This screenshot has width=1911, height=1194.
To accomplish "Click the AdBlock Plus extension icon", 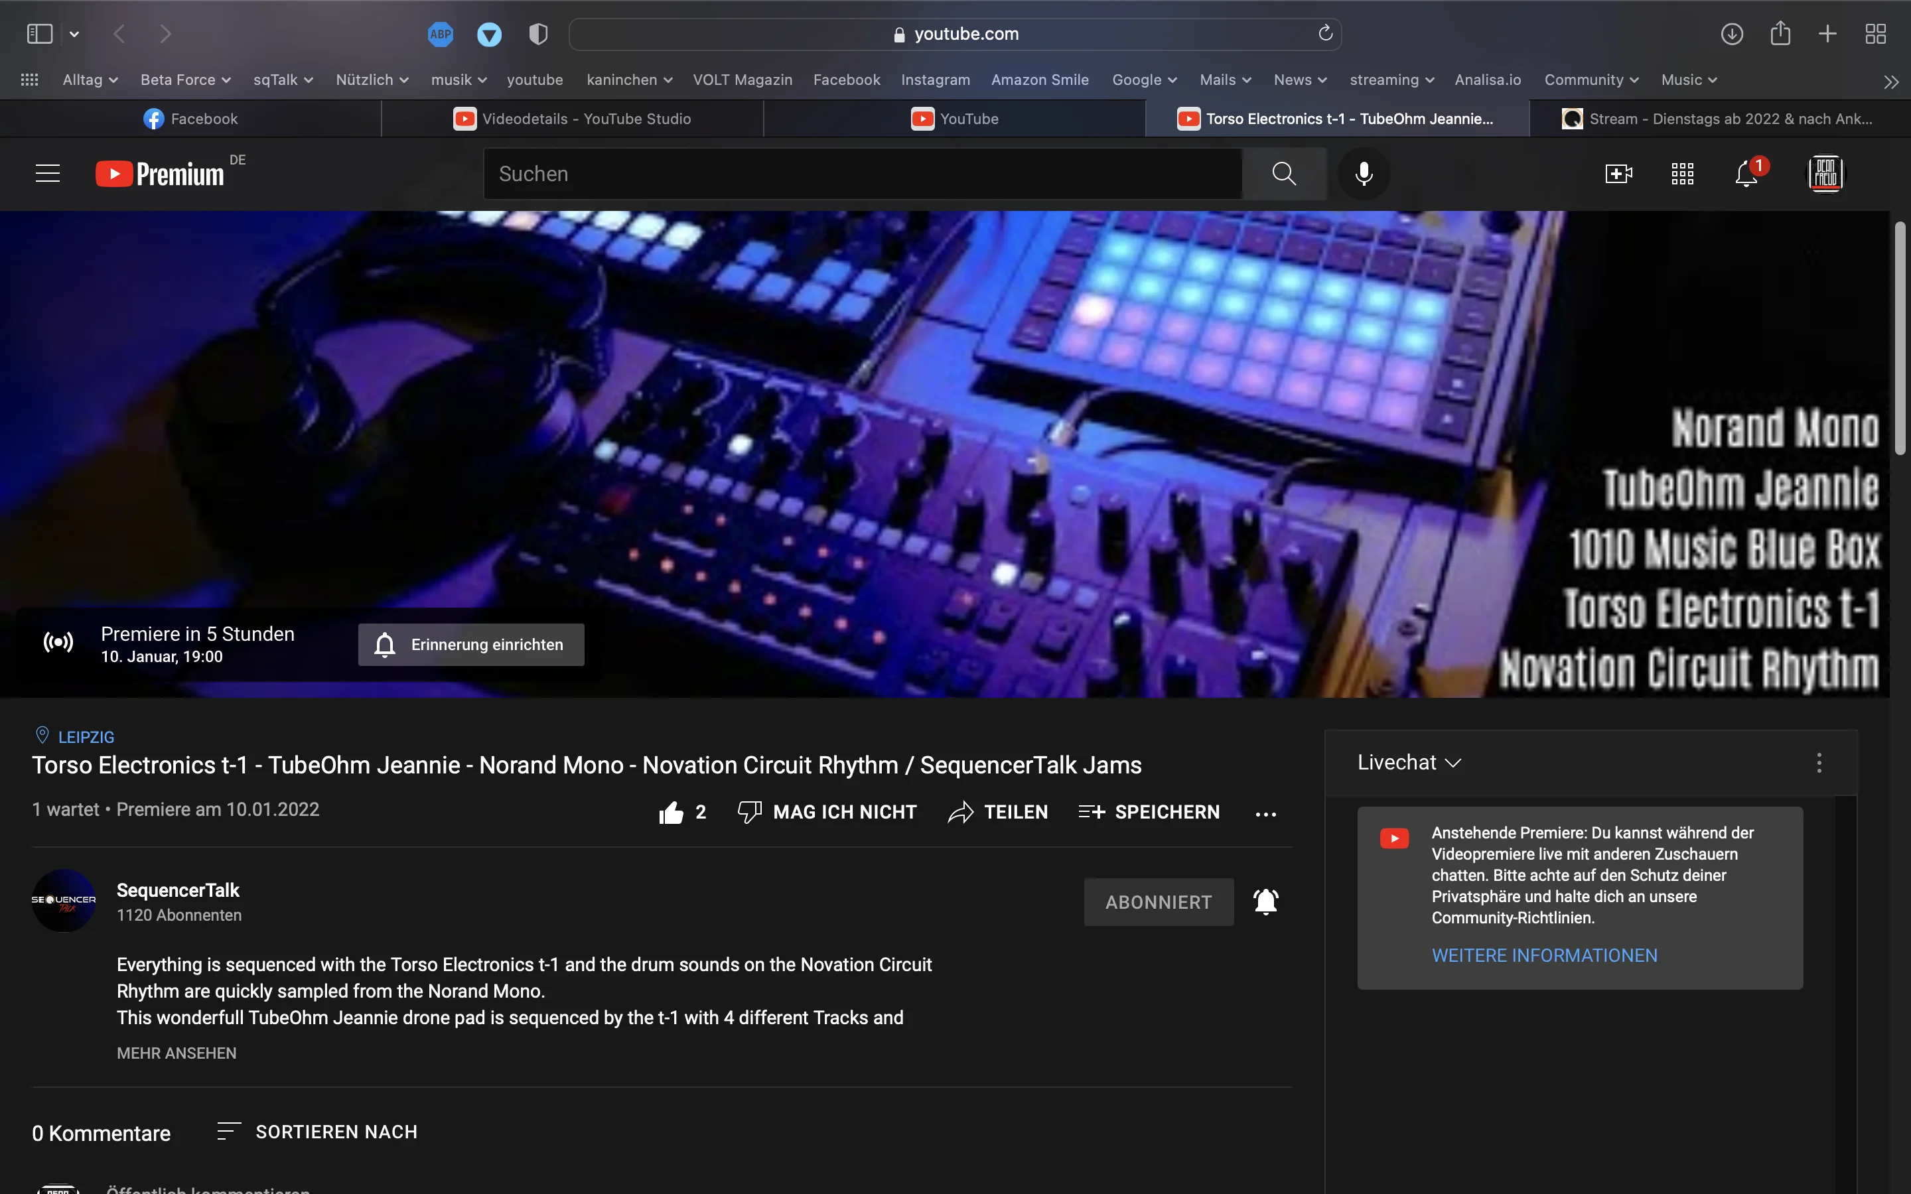I will point(441,34).
